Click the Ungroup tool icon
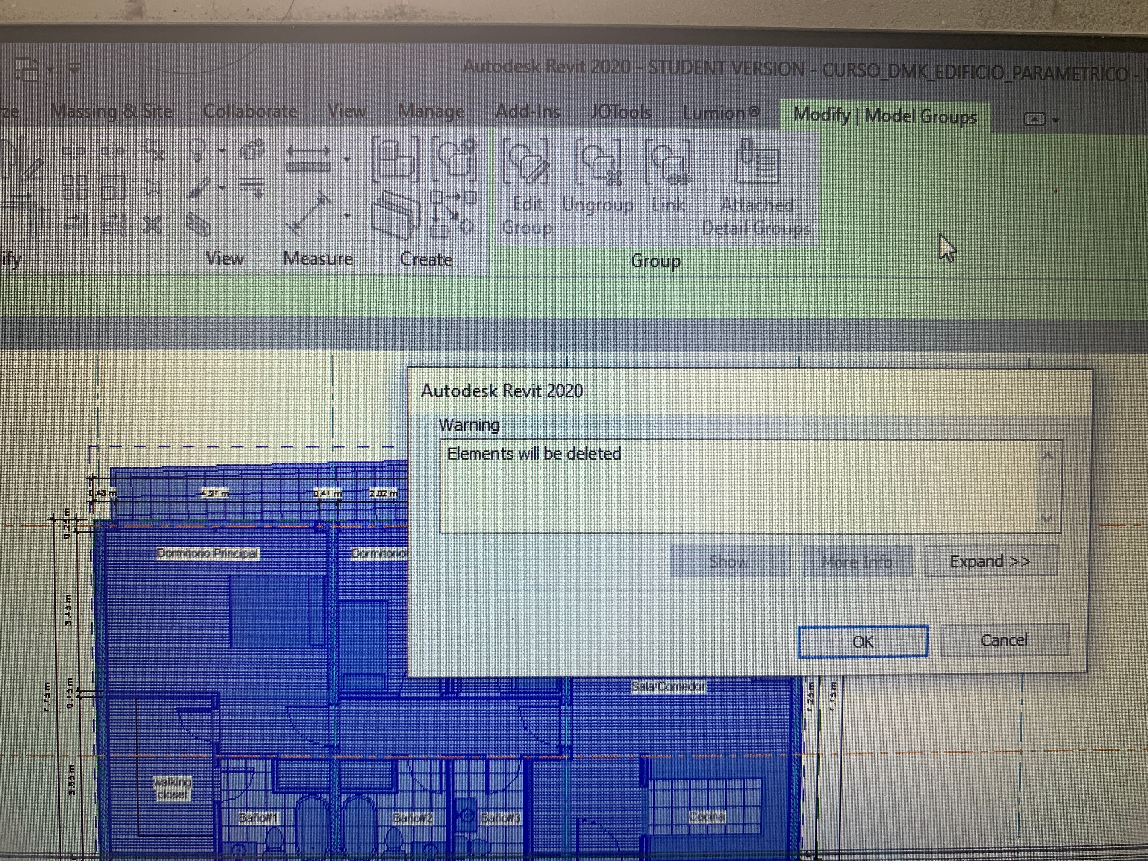 pyautogui.click(x=598, y=163)
